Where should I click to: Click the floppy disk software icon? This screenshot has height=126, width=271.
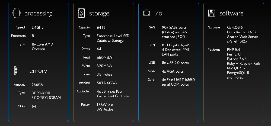click(x=212, y=13)
